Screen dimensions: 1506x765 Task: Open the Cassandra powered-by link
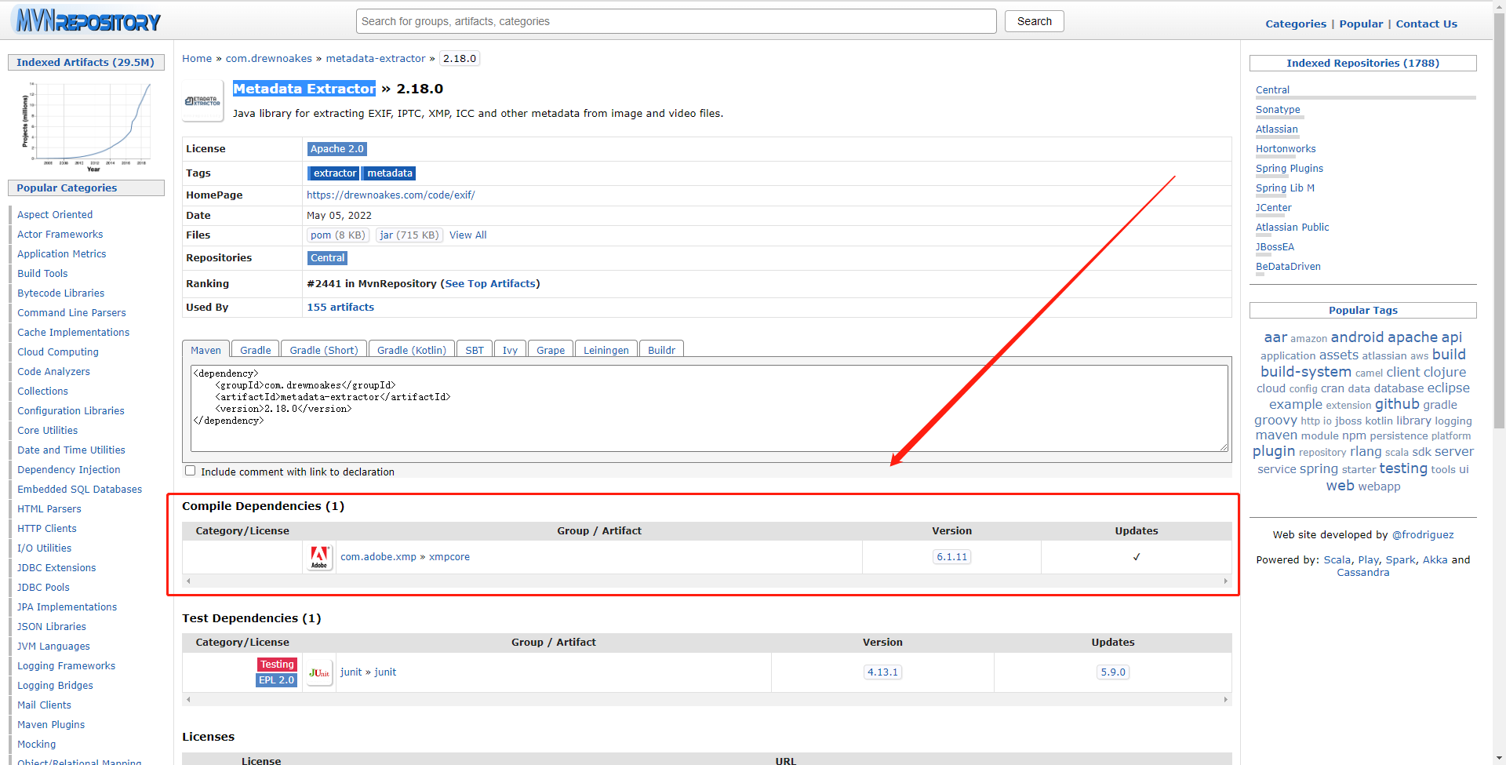pos(1362,573)
